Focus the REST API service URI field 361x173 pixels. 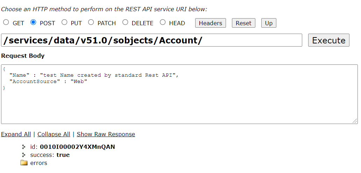pyautogui.click(x=151, y=40)
